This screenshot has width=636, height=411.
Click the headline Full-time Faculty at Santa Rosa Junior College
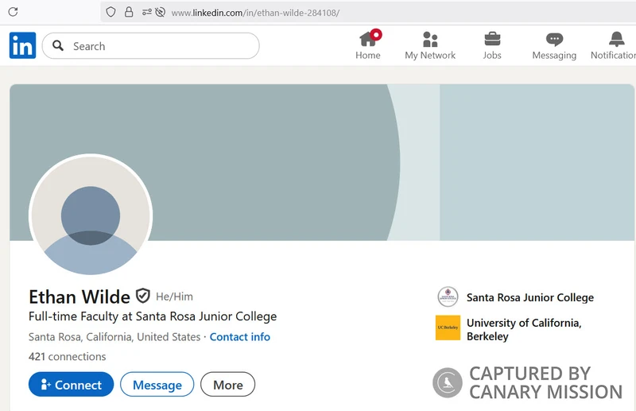coord(153,316)
